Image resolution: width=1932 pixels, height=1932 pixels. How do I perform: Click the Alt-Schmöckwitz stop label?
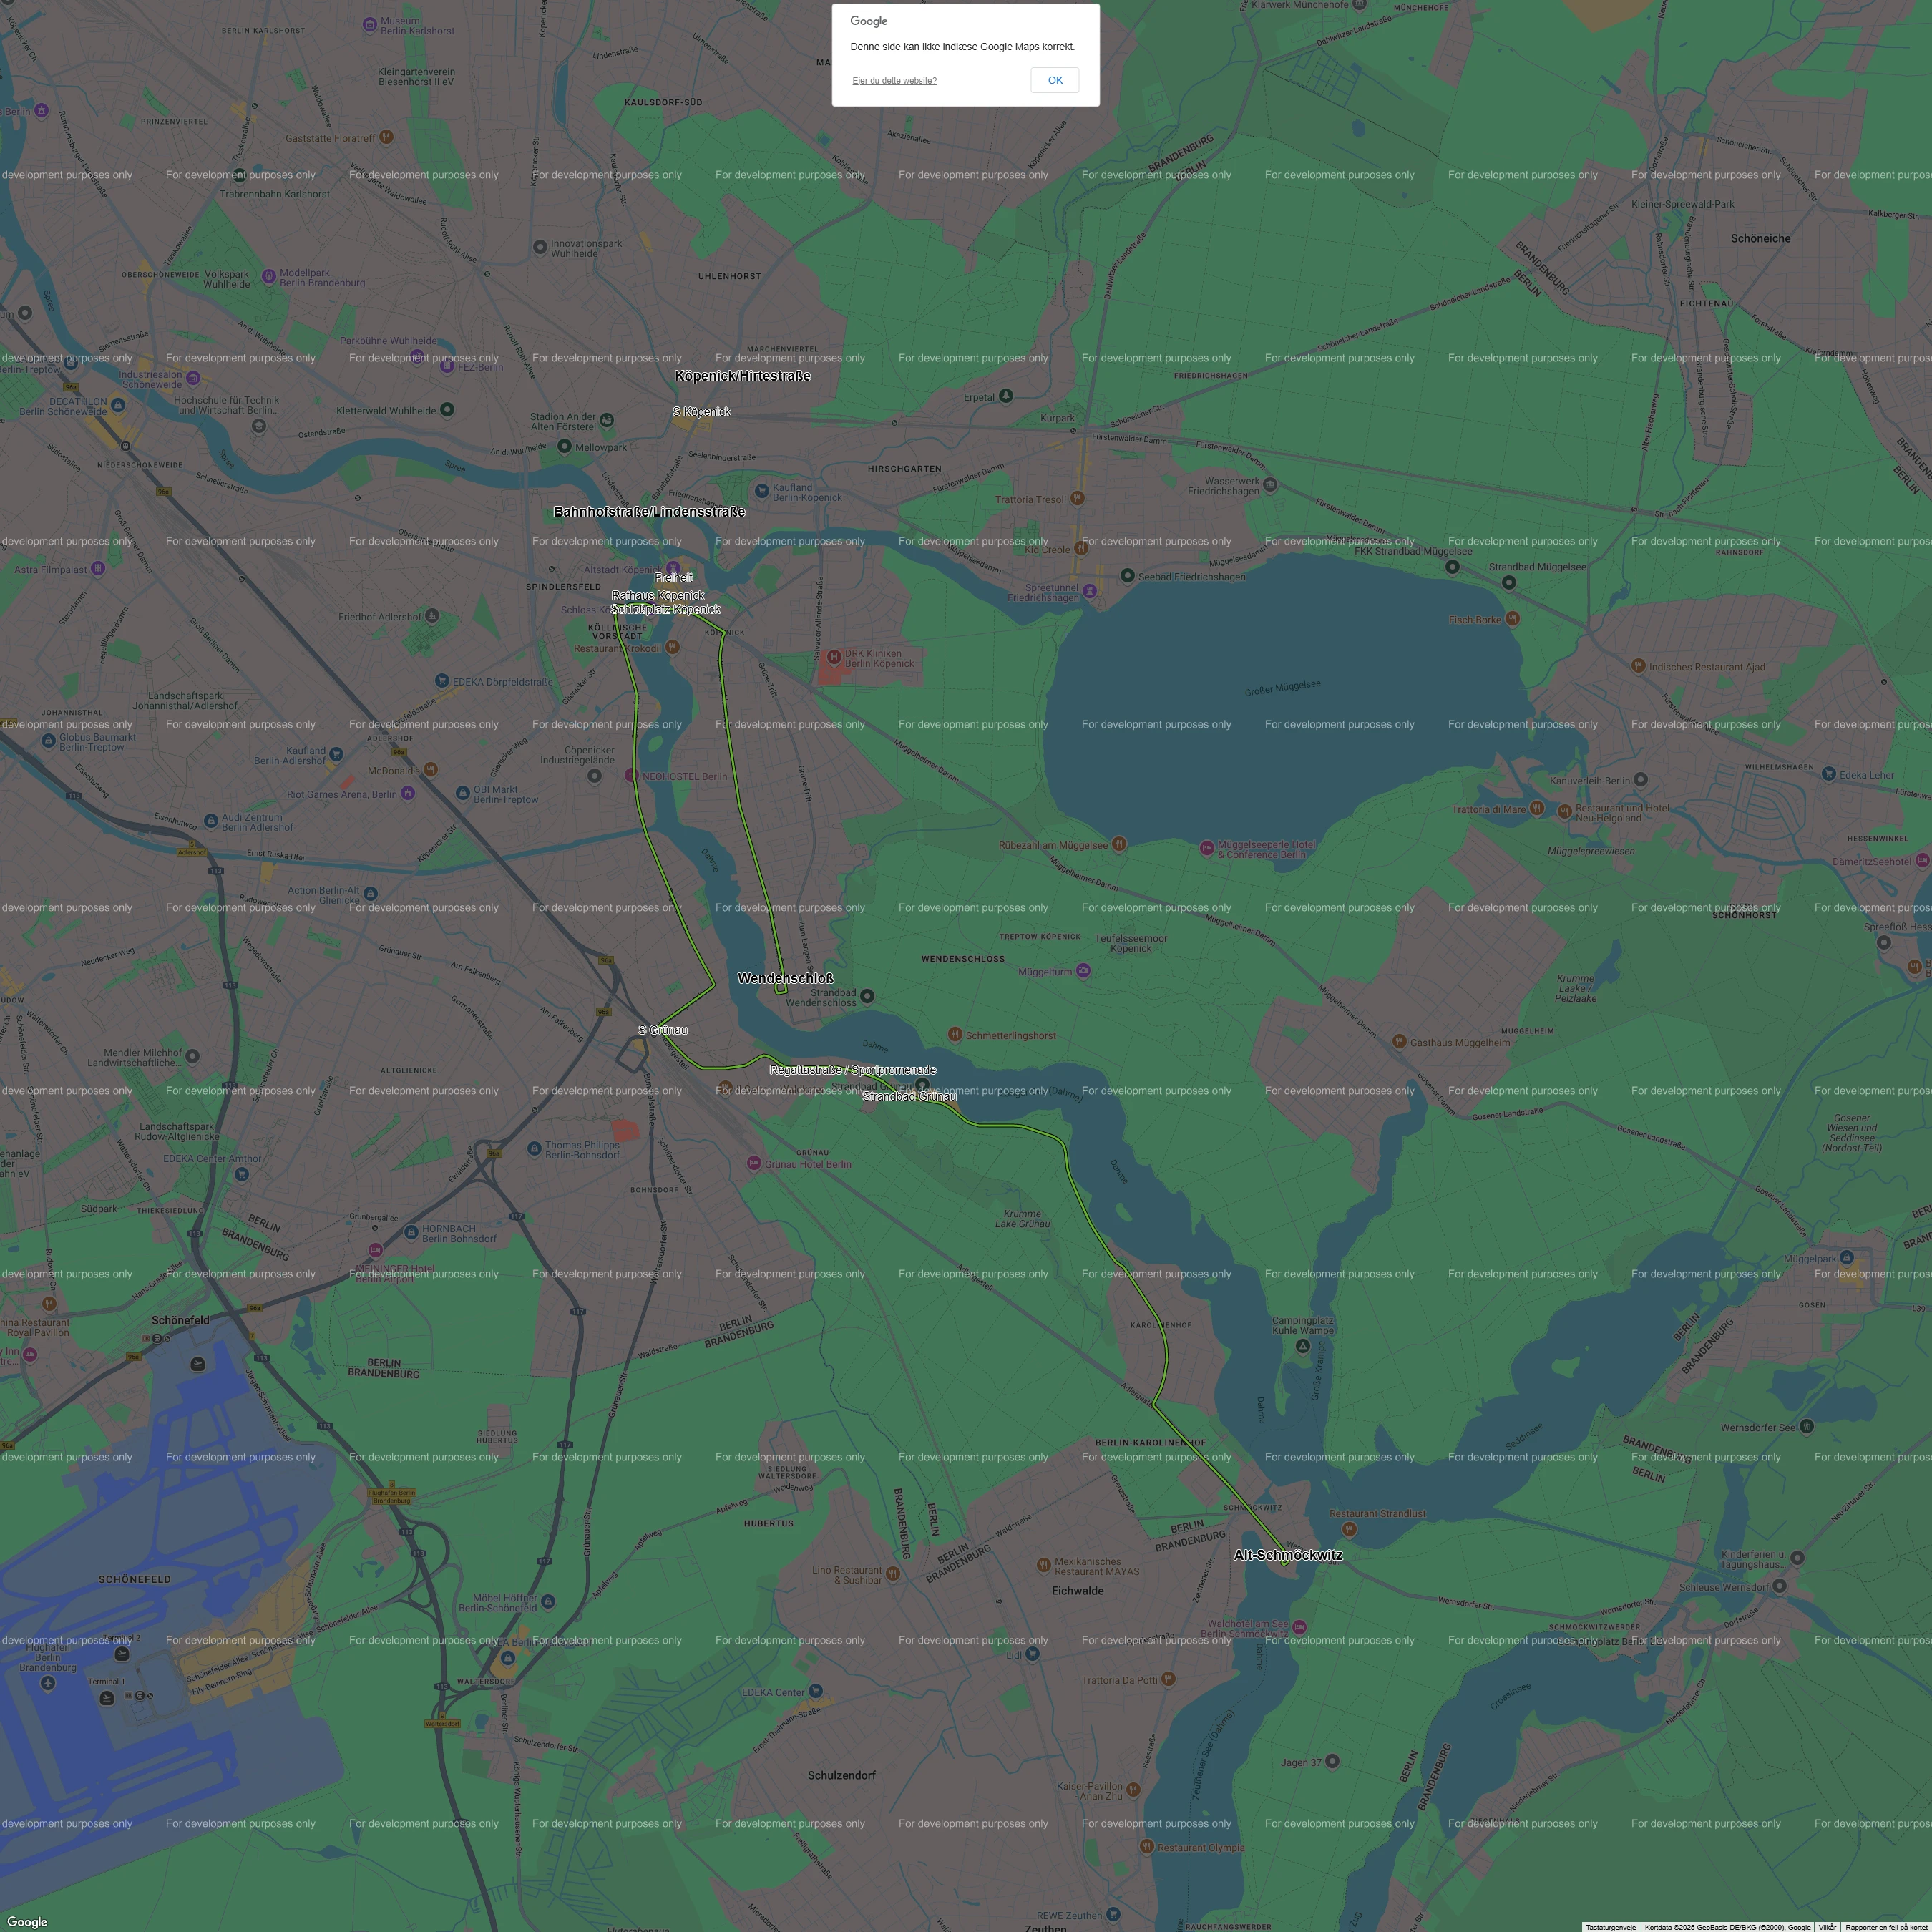(1288, 1555)
